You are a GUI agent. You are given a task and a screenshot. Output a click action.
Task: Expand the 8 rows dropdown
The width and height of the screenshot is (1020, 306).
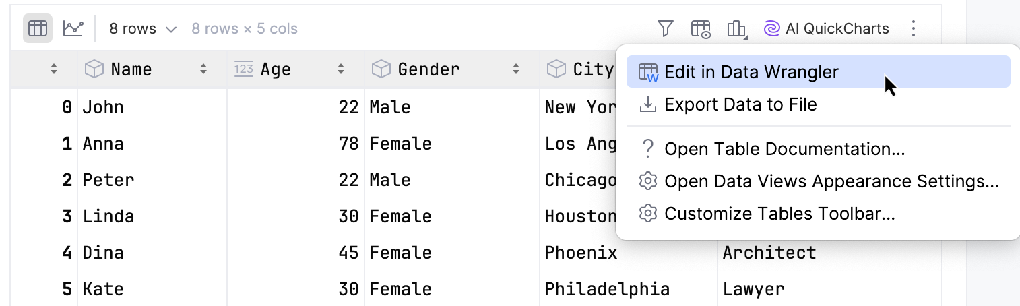click(x=143, y=28)
